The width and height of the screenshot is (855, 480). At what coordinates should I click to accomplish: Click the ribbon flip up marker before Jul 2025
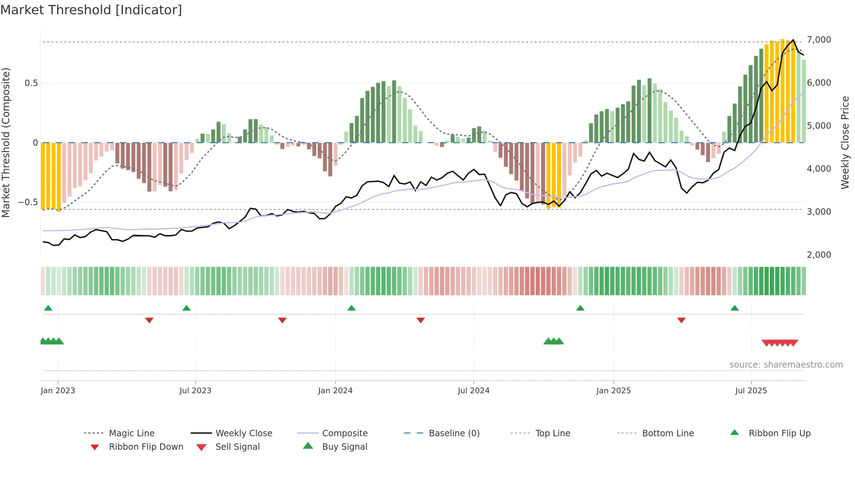(735, 308)
